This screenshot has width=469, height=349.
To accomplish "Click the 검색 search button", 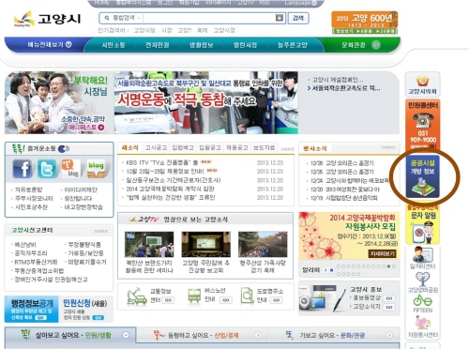I will point(298,18).
